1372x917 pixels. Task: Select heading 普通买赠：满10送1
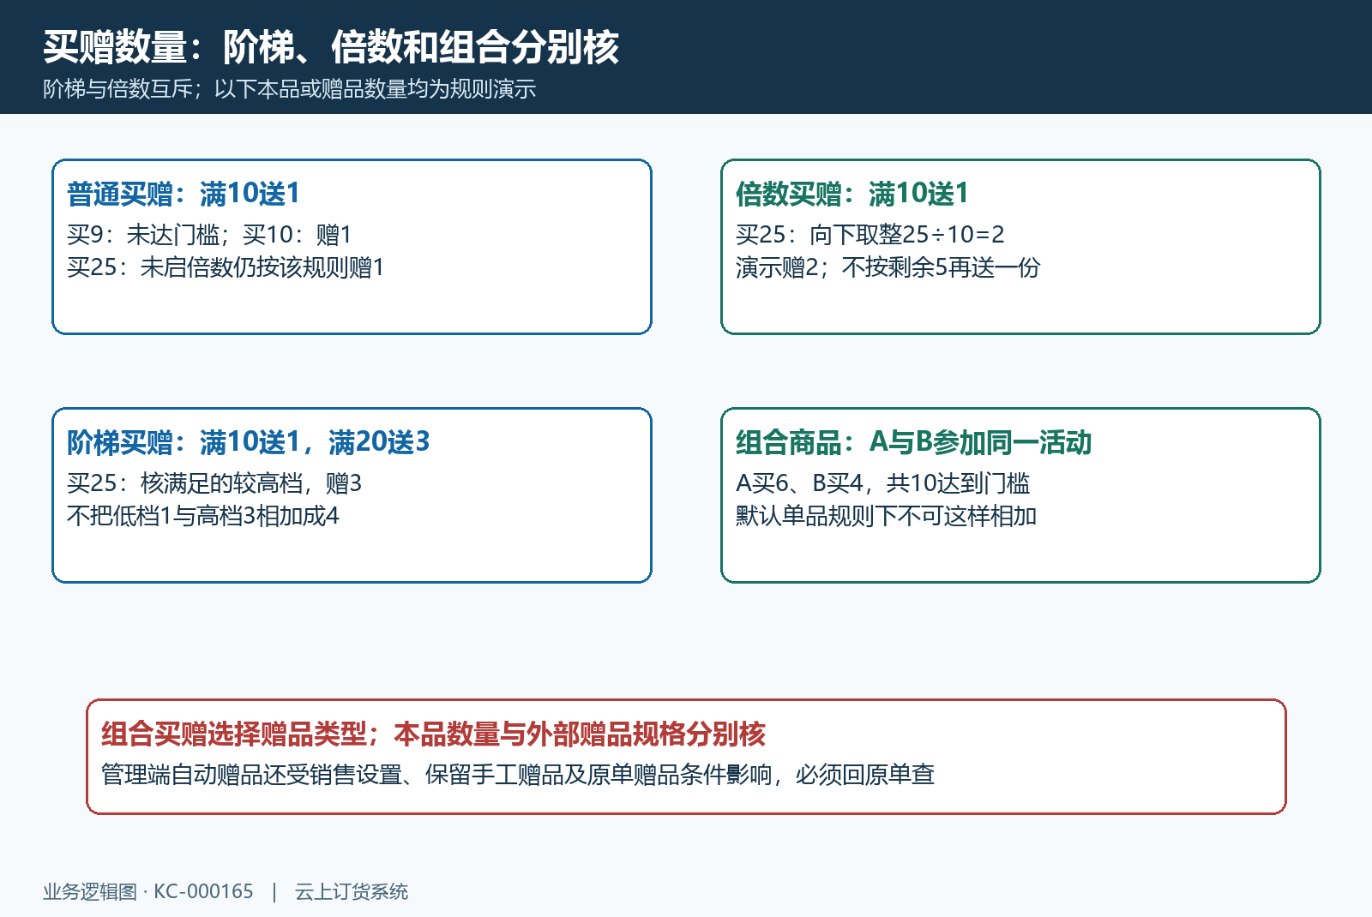point(184,194)
